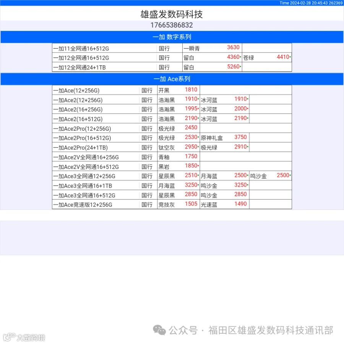Select the 一加 Ace系列 section header

172,79
